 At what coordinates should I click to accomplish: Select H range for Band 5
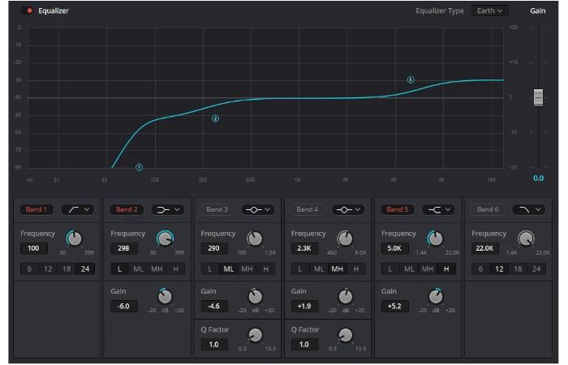click(x=446, y=269)
